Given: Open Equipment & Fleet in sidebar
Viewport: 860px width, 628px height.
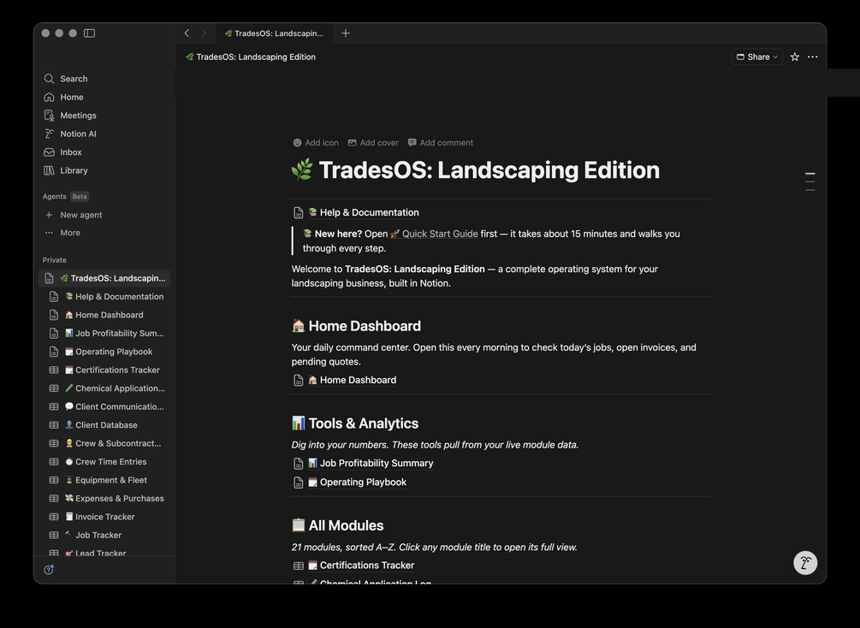Looking at the screenshot, I should (x=104, y=480).
